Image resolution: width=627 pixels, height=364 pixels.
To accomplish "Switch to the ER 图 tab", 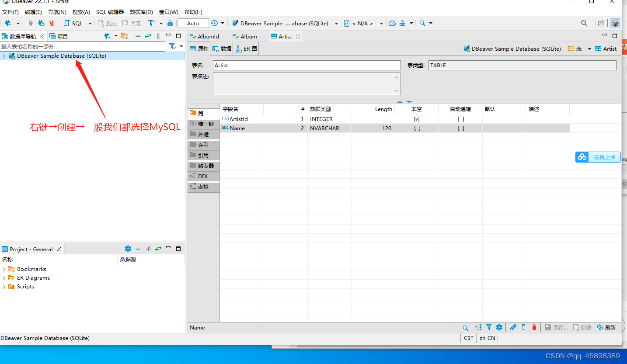I will [246, 49].
